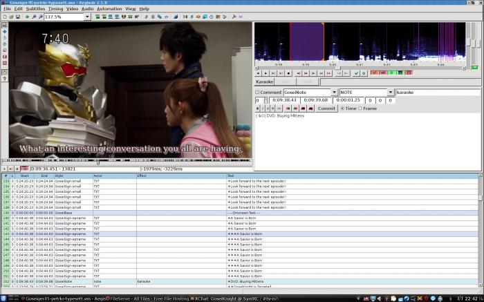The width and height of the screenshot is (484, 302).
Task: Open the Fonts Collector tool
Action: coord(166,17)
